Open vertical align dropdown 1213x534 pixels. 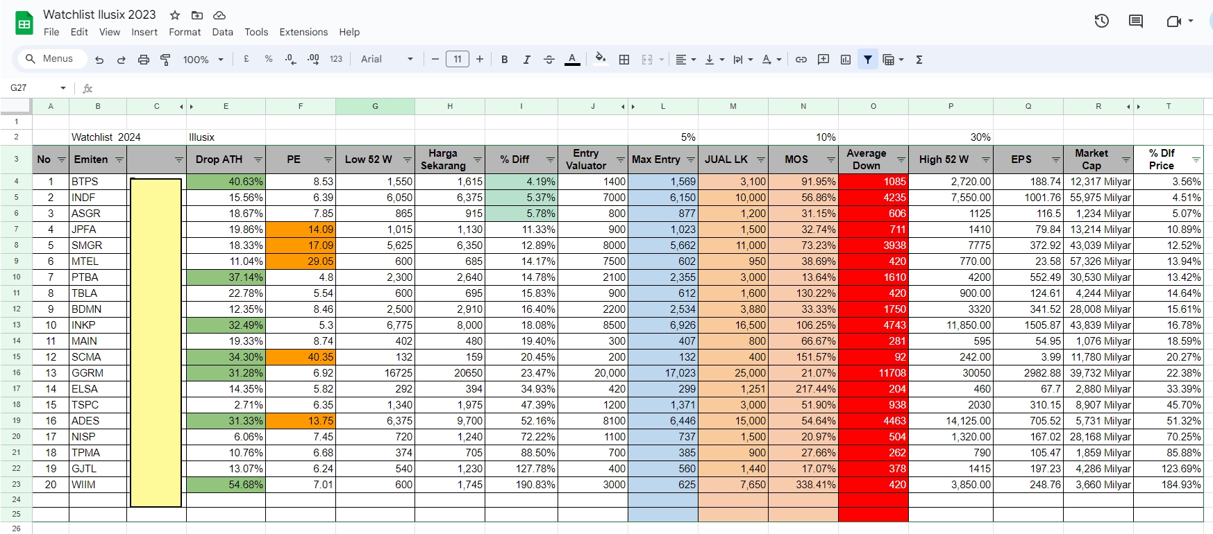point(714,60)
